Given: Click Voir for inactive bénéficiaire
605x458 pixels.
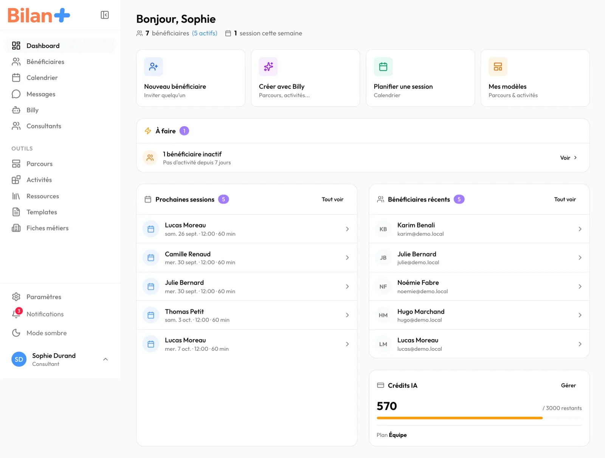Looking at the screenshot, I should pos(568,158).
